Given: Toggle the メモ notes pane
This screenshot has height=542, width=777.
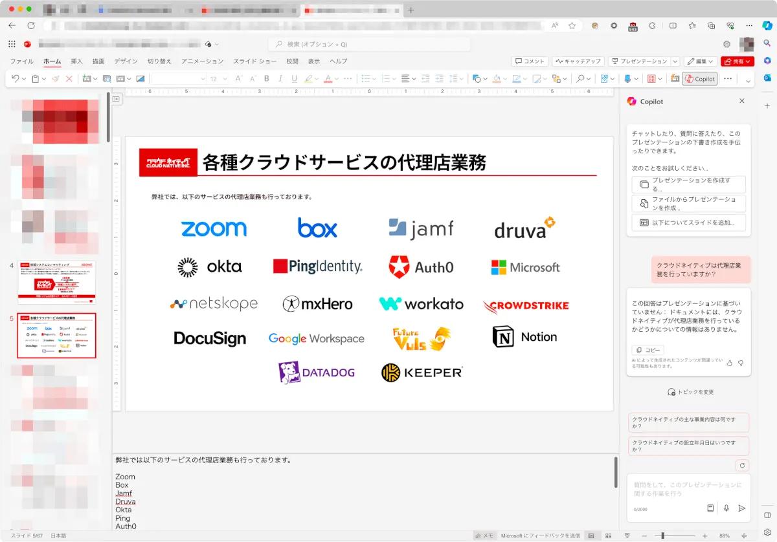Looking at the screenshot, I should pyautogui.click(x=484, y=536).
